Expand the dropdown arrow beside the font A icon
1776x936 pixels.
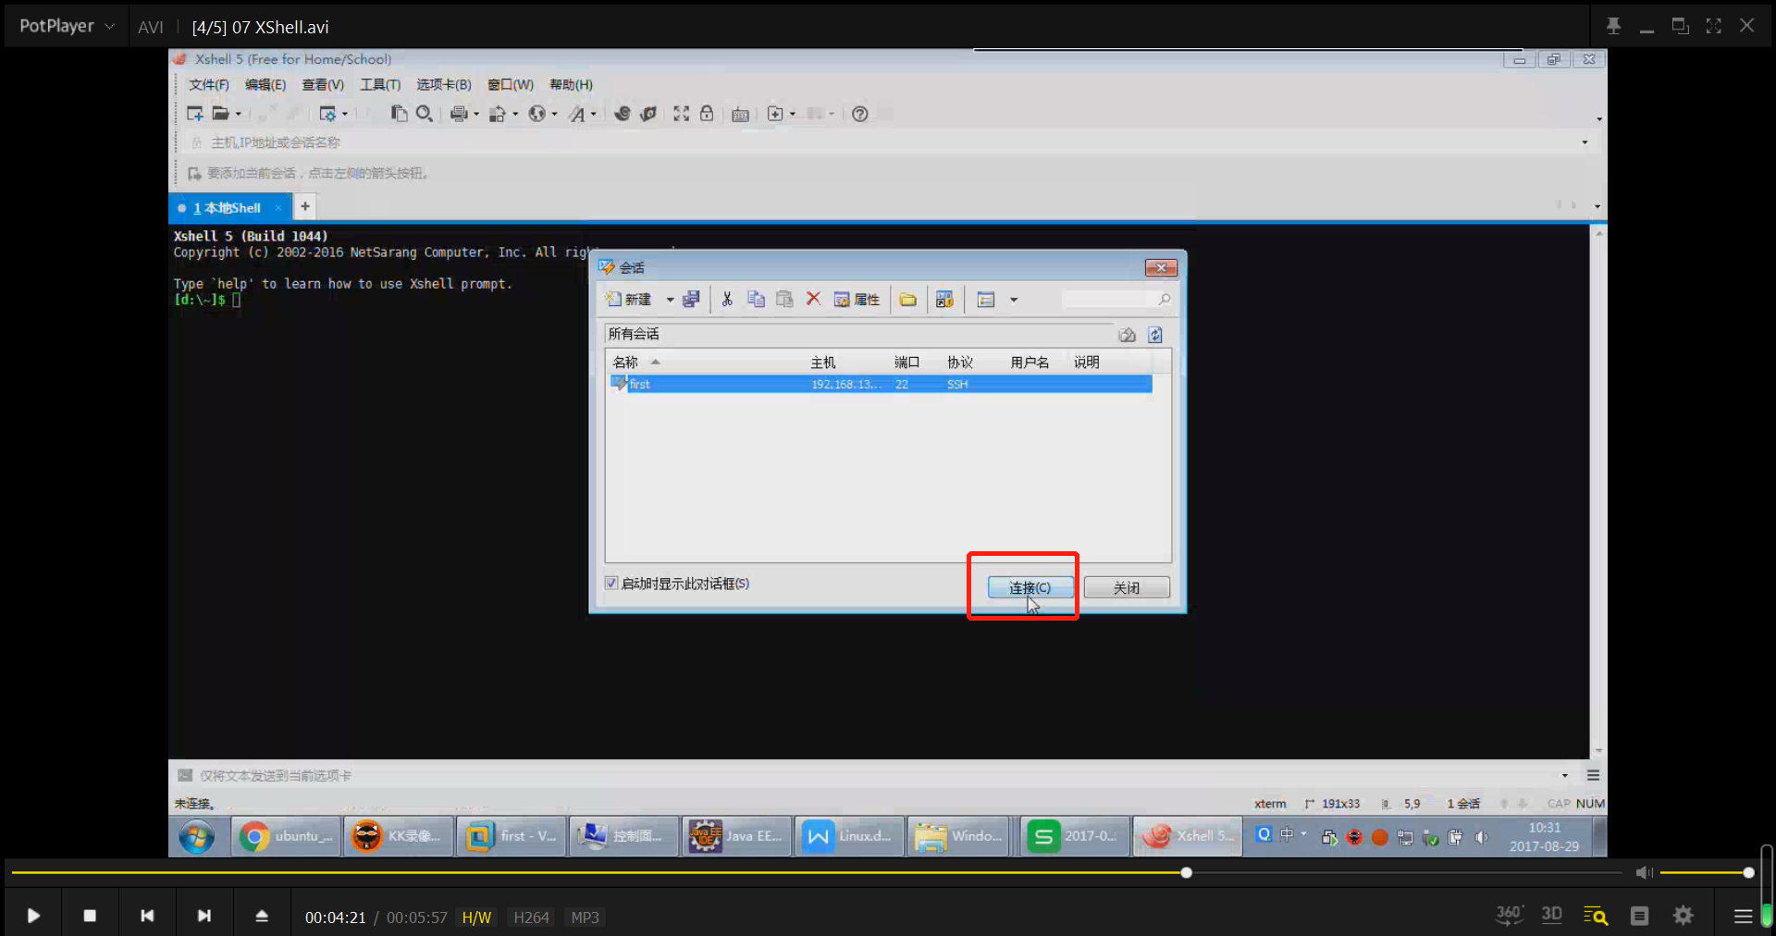pos(594,114)
